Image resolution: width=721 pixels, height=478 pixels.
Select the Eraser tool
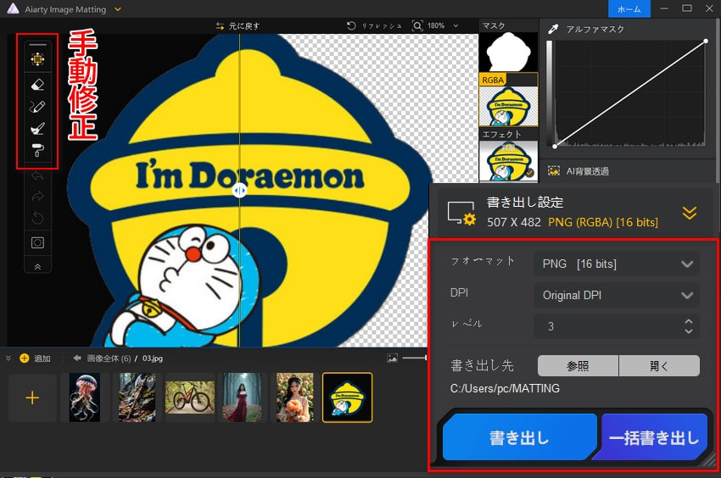coord(37,84)
